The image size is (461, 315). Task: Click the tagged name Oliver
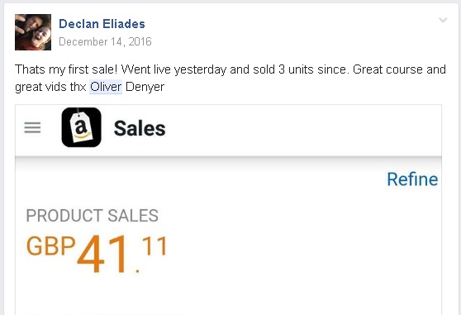click(106, 87)
